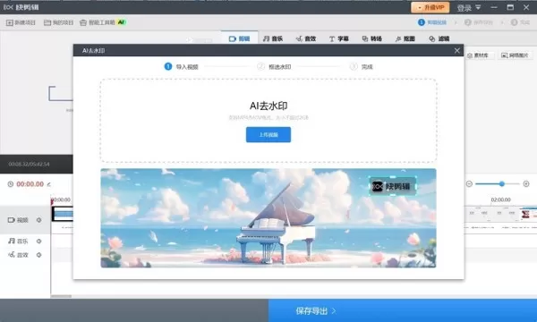Click the 快剪辑 app logo
The image size is (537, 322).
[21, 7]
